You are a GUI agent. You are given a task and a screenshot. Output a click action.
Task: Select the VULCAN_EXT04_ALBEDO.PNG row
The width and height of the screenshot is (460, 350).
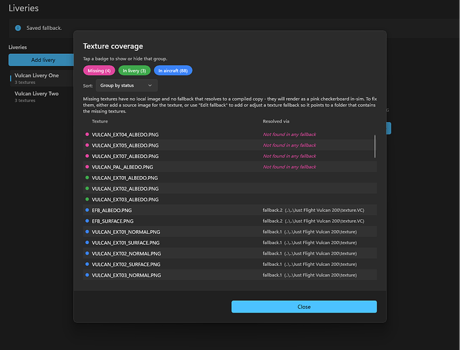click(x=230, y=135)
